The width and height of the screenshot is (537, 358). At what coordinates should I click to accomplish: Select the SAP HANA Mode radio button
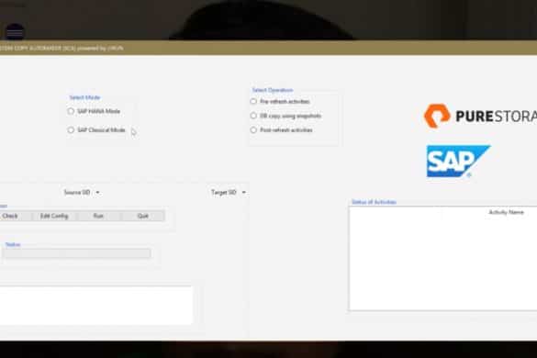pos(71,111)
